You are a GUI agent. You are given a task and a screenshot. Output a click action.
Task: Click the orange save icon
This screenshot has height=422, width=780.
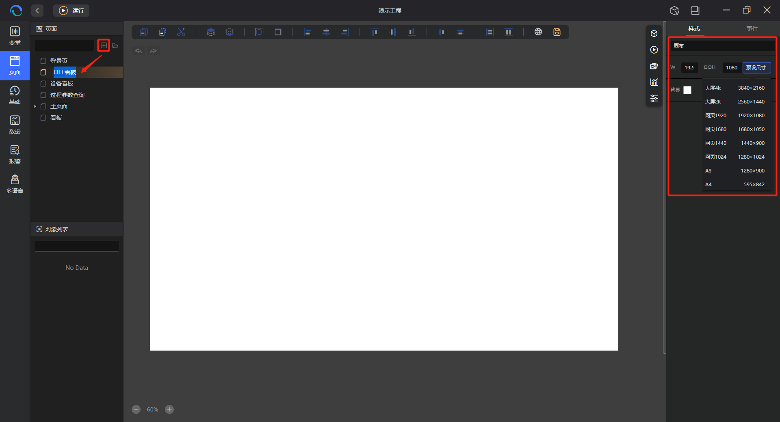coord(557,32)
